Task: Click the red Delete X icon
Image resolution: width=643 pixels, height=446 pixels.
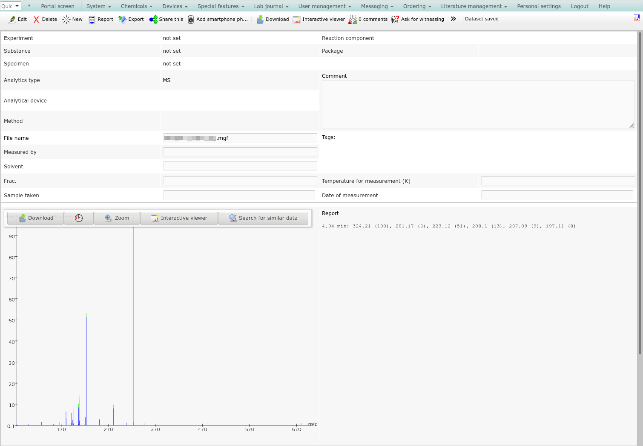Action: click(36, 20)
